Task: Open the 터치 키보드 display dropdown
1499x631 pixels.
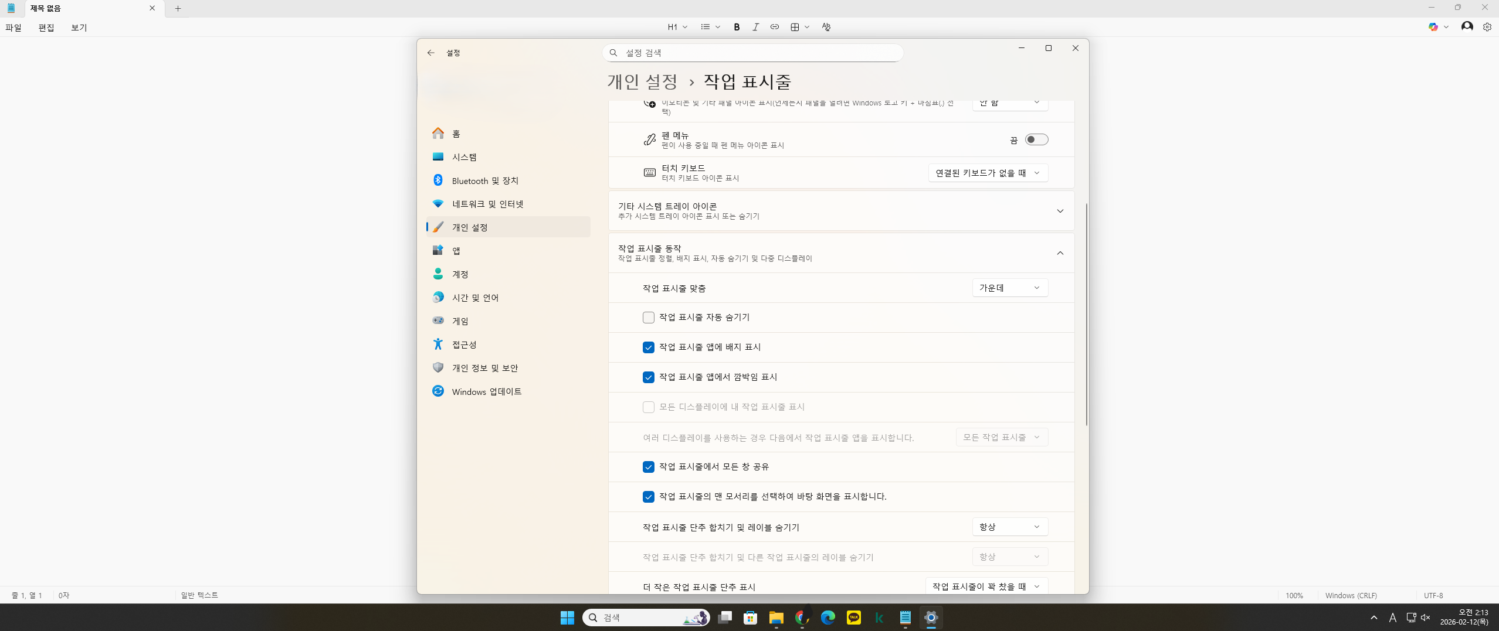Action: click(987, 172)
